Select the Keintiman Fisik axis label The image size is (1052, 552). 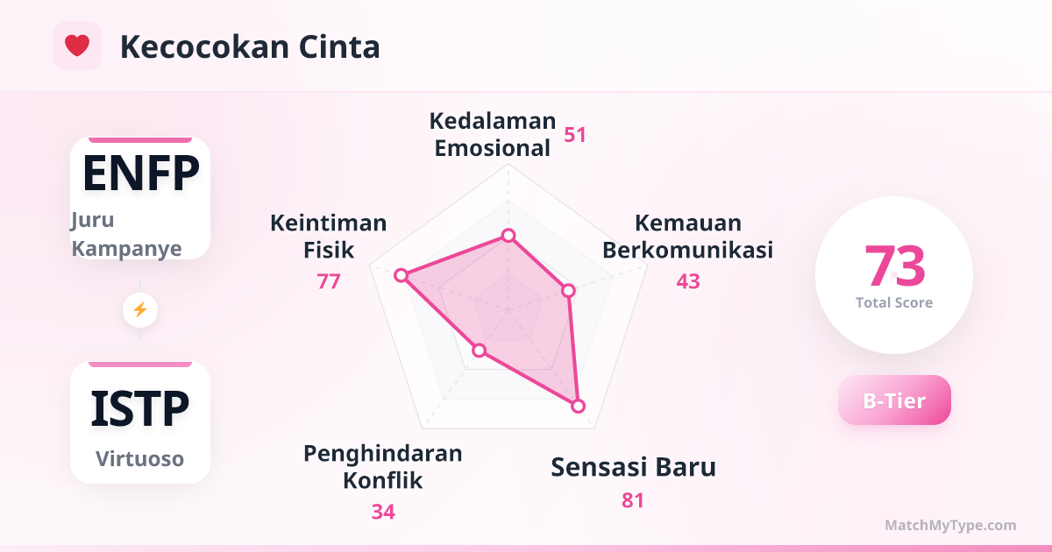coord(329,237)
